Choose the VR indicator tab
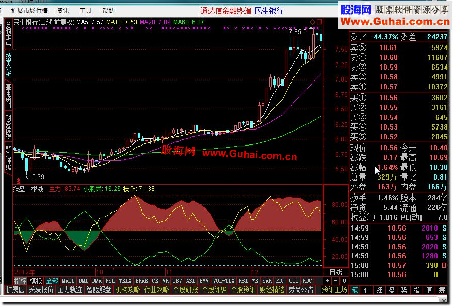This screenshot has width=453, height=307. pos(166,281)
